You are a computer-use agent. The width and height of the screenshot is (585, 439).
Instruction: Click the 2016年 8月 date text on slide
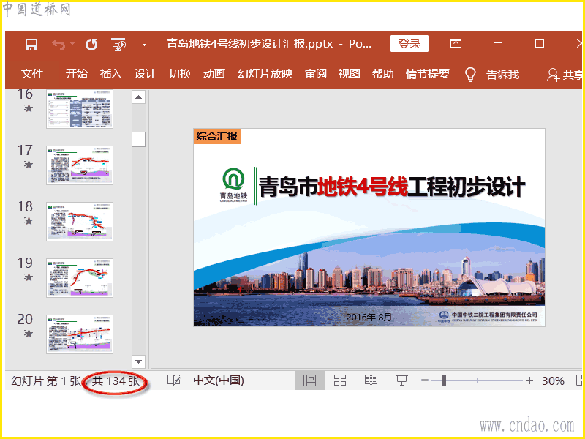[369, 318]
